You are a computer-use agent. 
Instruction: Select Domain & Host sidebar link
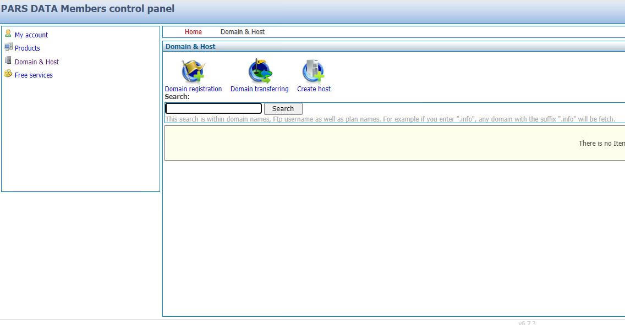[37, 62]
